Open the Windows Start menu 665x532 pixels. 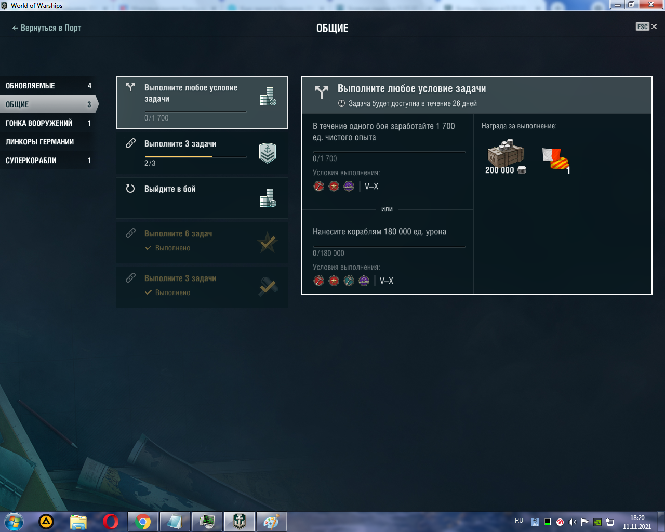[x=14, y=522]
